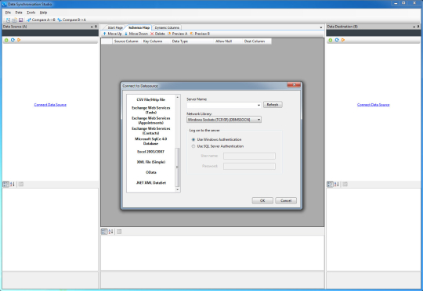Switch to the Start Page tab

pos(115,27)
